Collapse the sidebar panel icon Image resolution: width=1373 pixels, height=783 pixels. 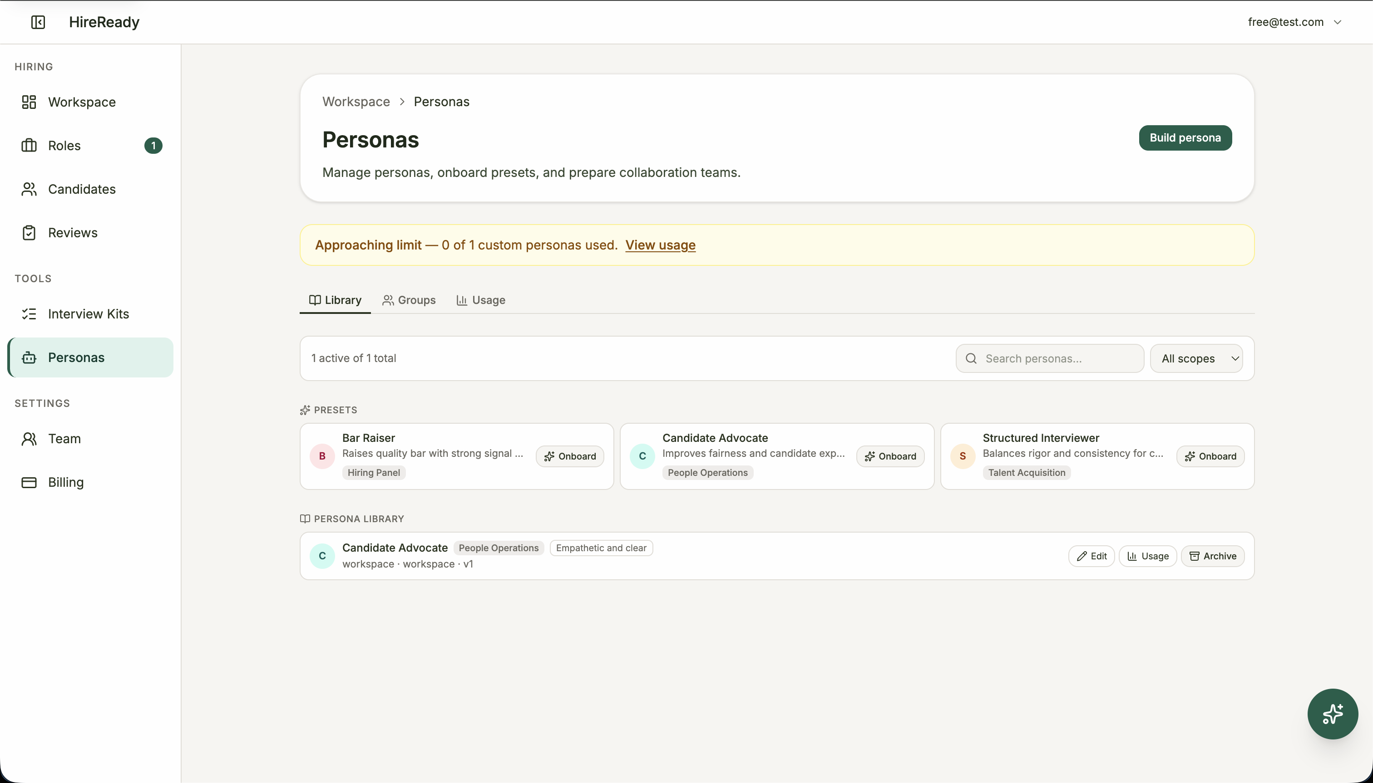pos(38,22)
